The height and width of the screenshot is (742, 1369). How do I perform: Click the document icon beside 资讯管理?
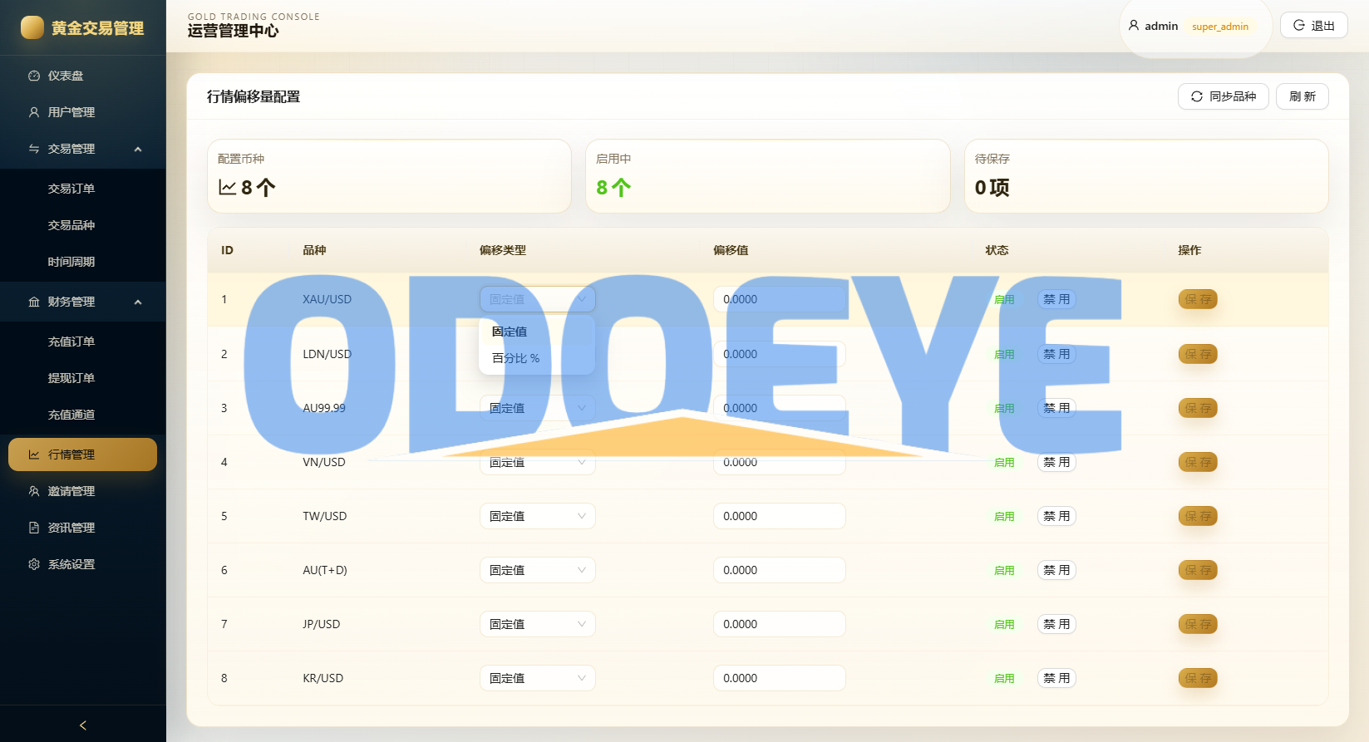coord(34,528)
